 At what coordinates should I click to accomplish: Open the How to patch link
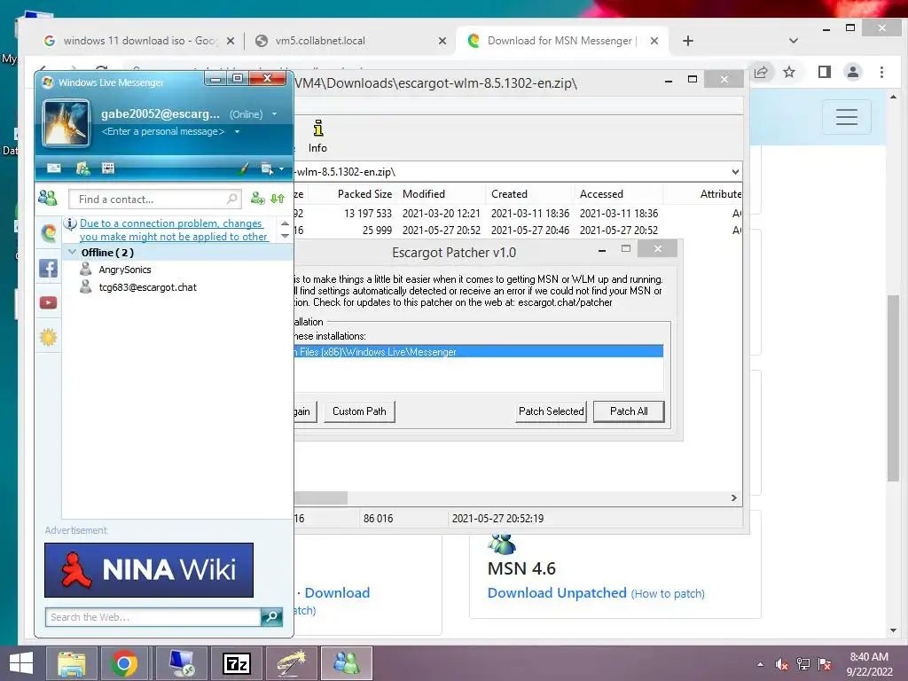[x=668, y=593]
